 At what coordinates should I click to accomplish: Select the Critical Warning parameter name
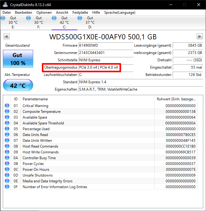coord(35,106)
